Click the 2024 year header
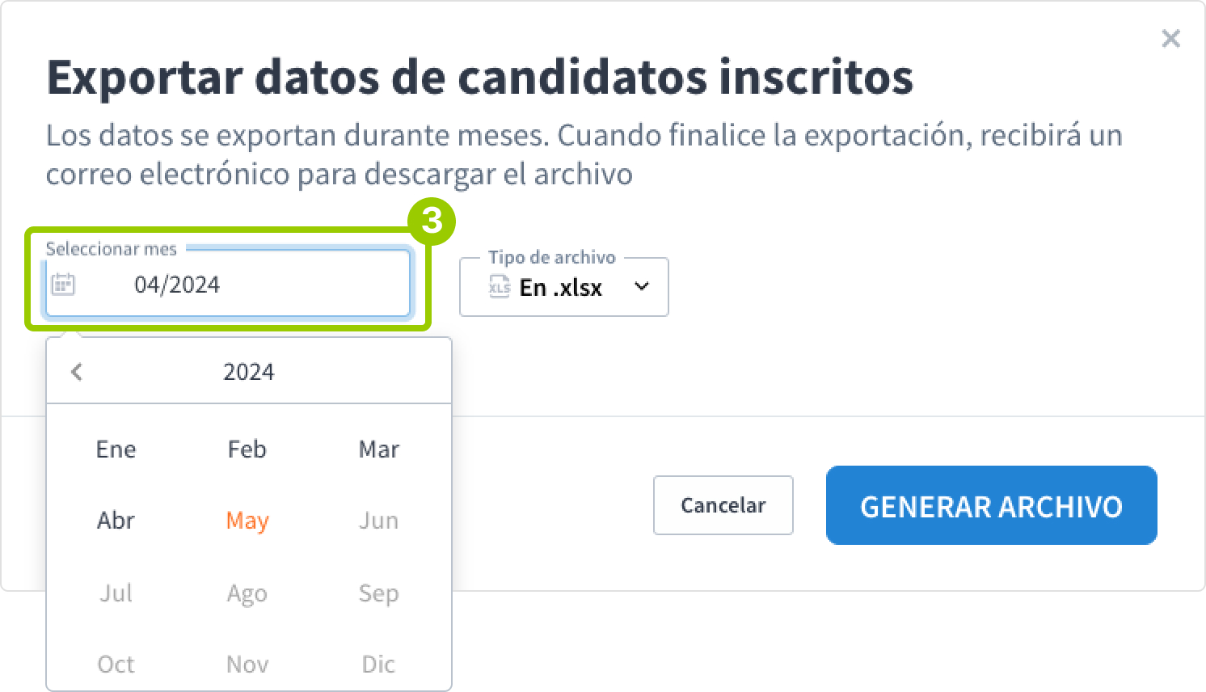This screenshot has width=1206, height=692. pyautogui.click(x=248, y=372)
